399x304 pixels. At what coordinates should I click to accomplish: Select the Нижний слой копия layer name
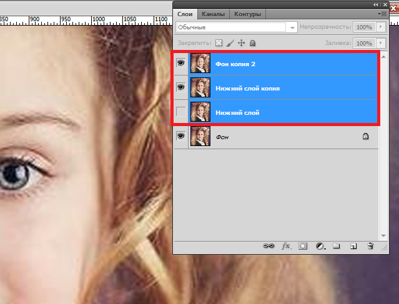248,89
